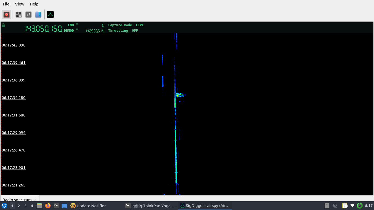Click the 06:17:31.688 waterfall timestamp
This screenshot has width=374, height=210.
pyautogui.click(x=13, y=115)
